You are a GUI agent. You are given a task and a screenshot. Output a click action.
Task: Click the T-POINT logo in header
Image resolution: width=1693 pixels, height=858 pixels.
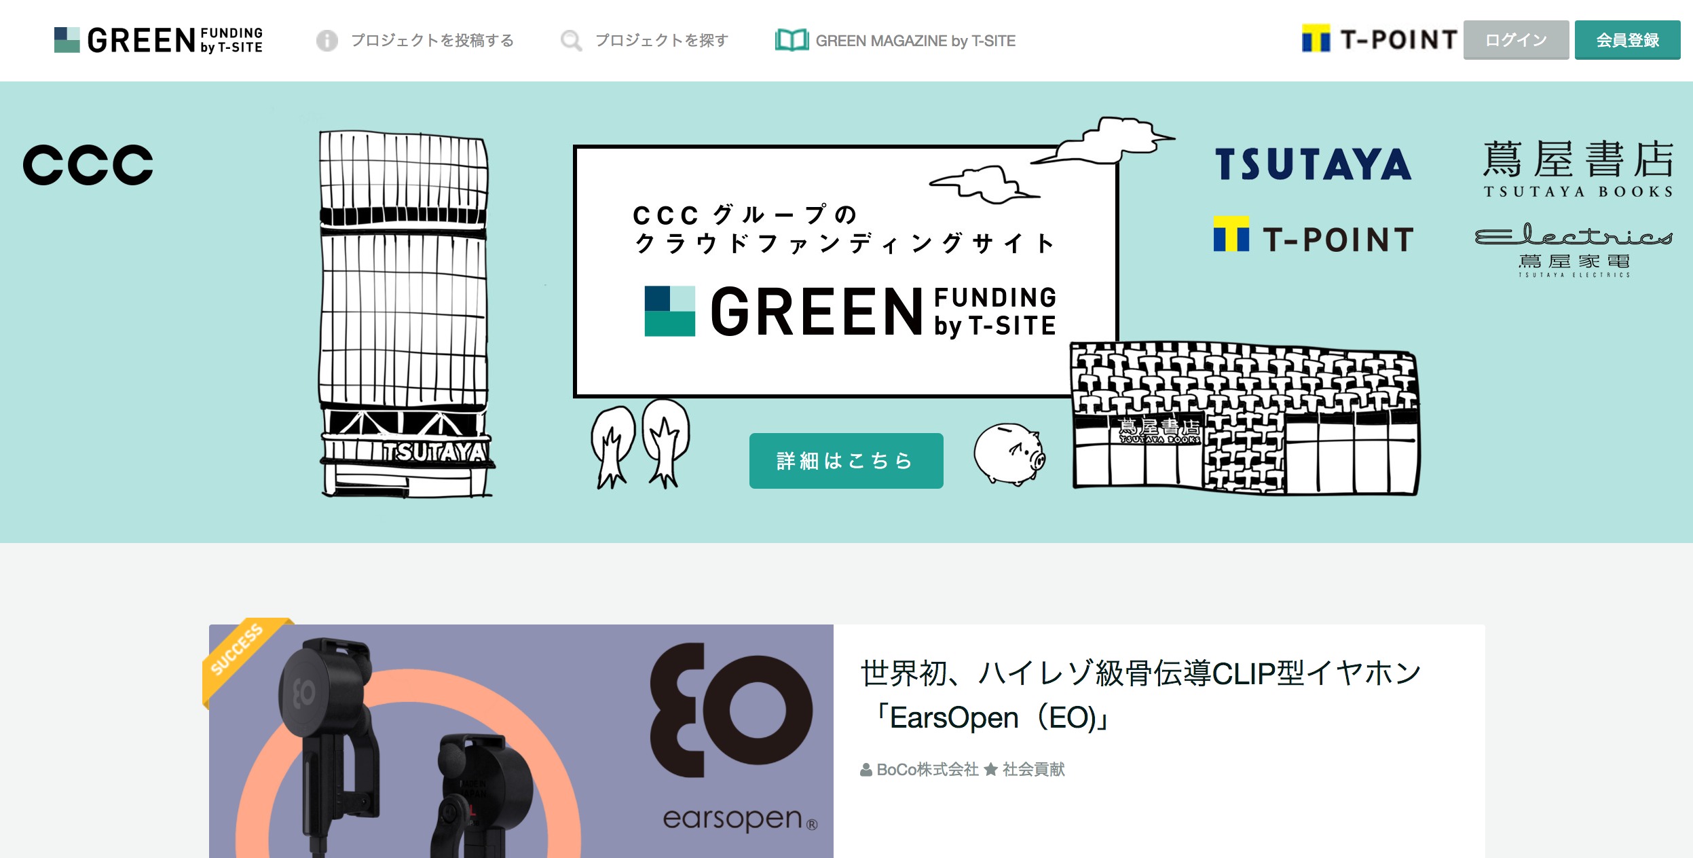tap(1379, 39)
